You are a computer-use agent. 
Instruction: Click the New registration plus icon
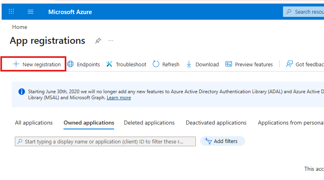(16, 64)
